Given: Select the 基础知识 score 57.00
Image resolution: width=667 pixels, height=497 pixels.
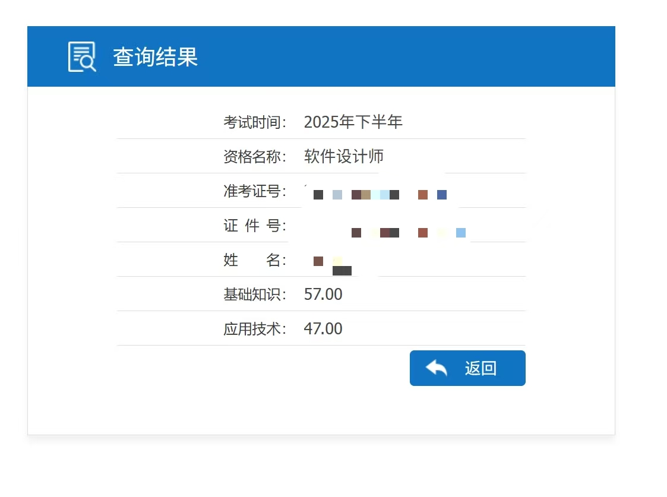Looking at the screenshot, I should coord(323,293).
